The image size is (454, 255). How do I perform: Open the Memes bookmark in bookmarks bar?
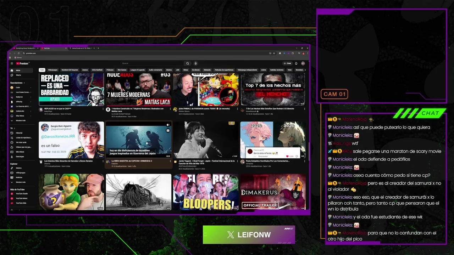(19, 57)
